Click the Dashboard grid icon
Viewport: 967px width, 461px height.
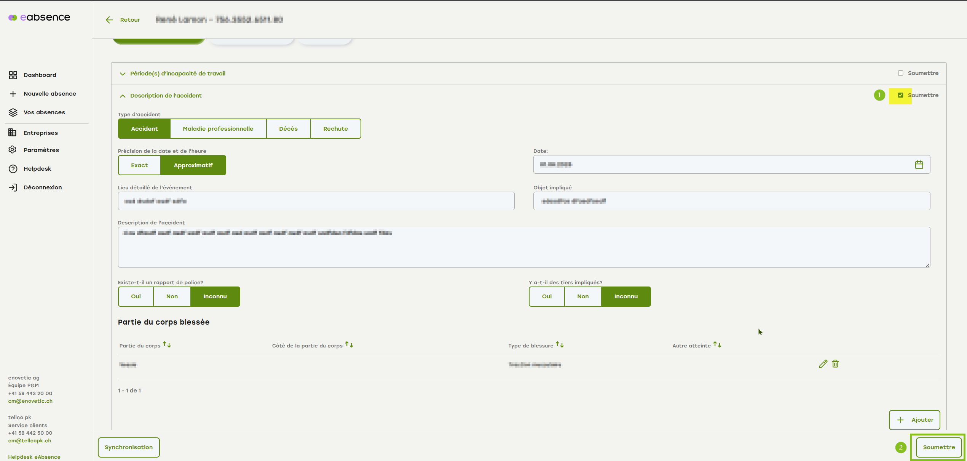13,75
